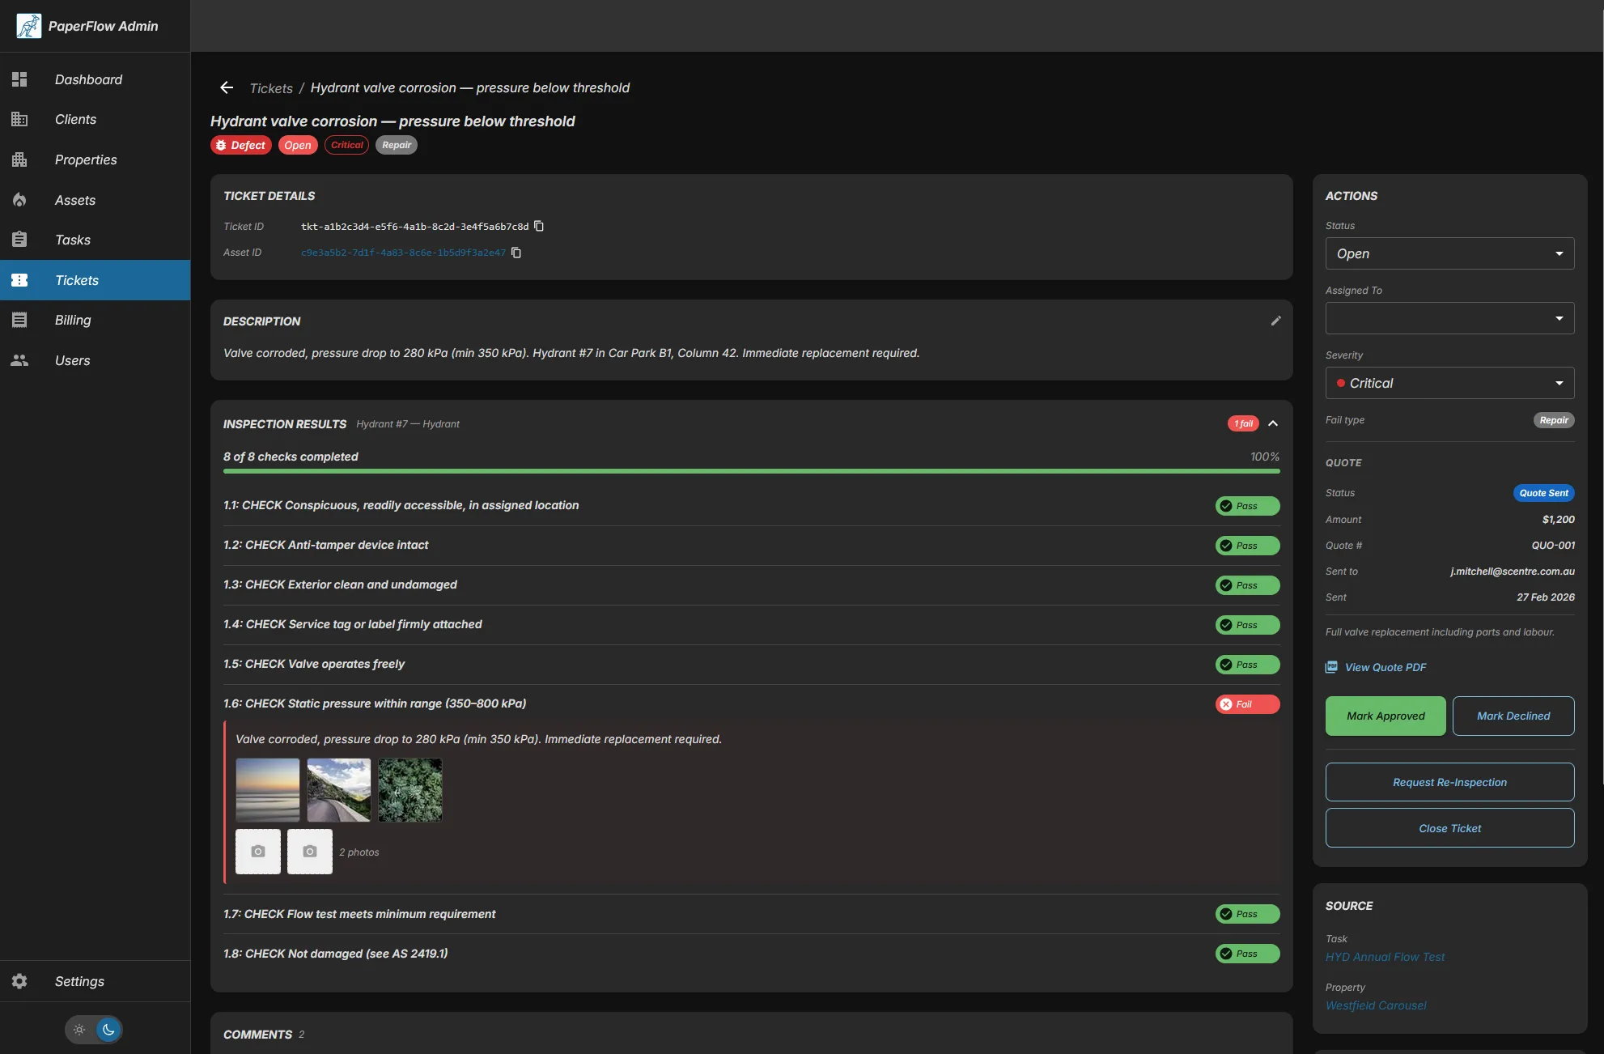Open Assets using the flame sidebar icon

[x=19, y=199]
